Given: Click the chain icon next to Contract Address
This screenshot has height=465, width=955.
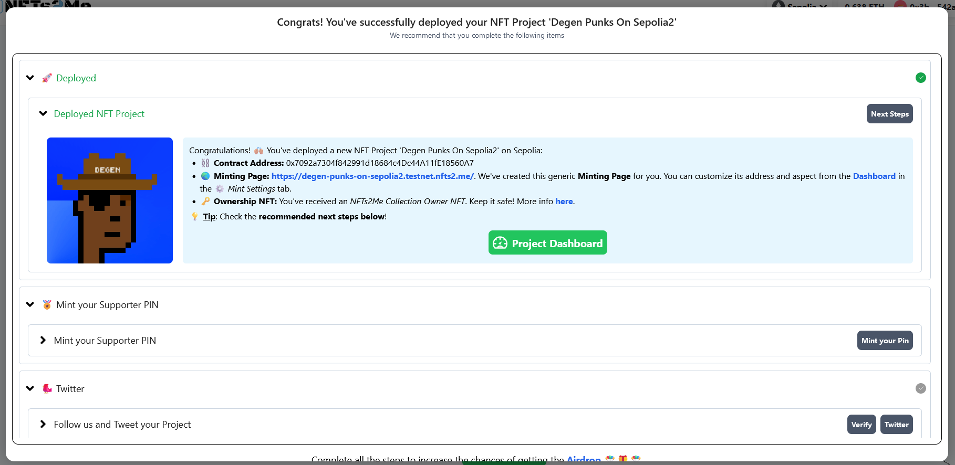Looking at the screenshot, I should (x=205, y=163).
